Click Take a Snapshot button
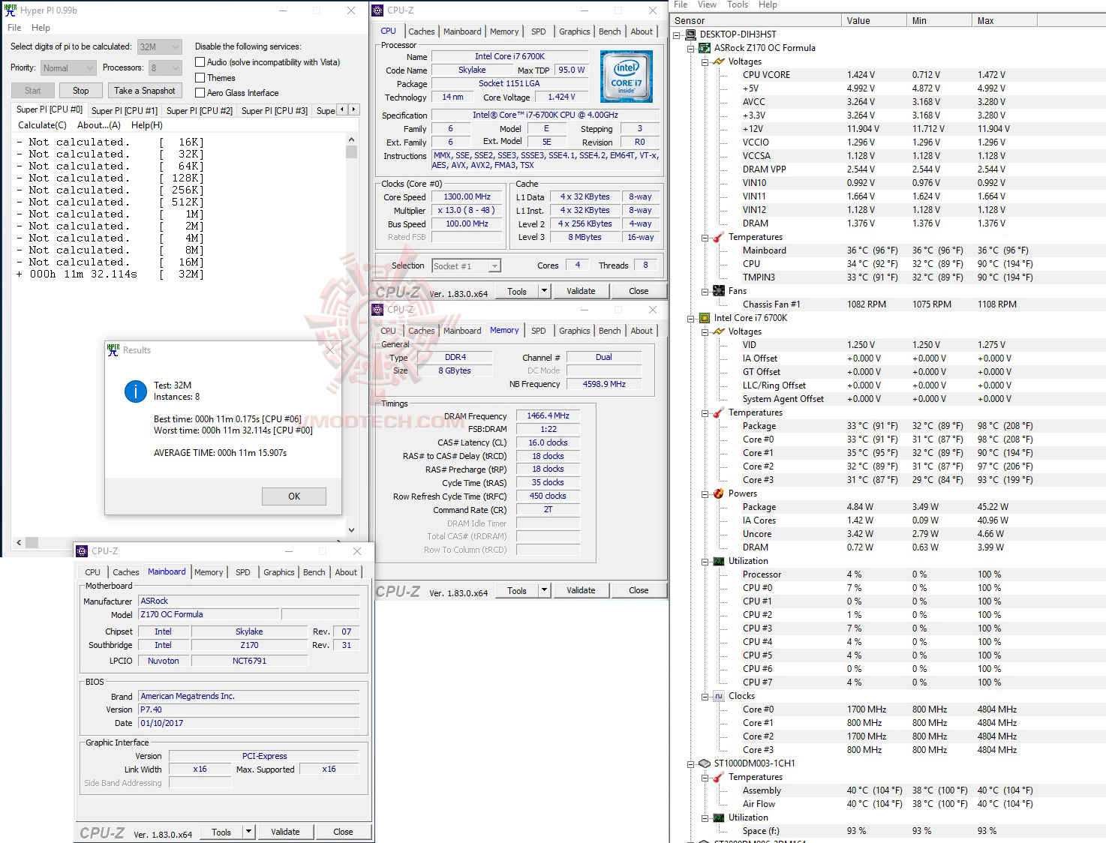The height and width of the screenshot is (843, 1106). click(145, 91)
